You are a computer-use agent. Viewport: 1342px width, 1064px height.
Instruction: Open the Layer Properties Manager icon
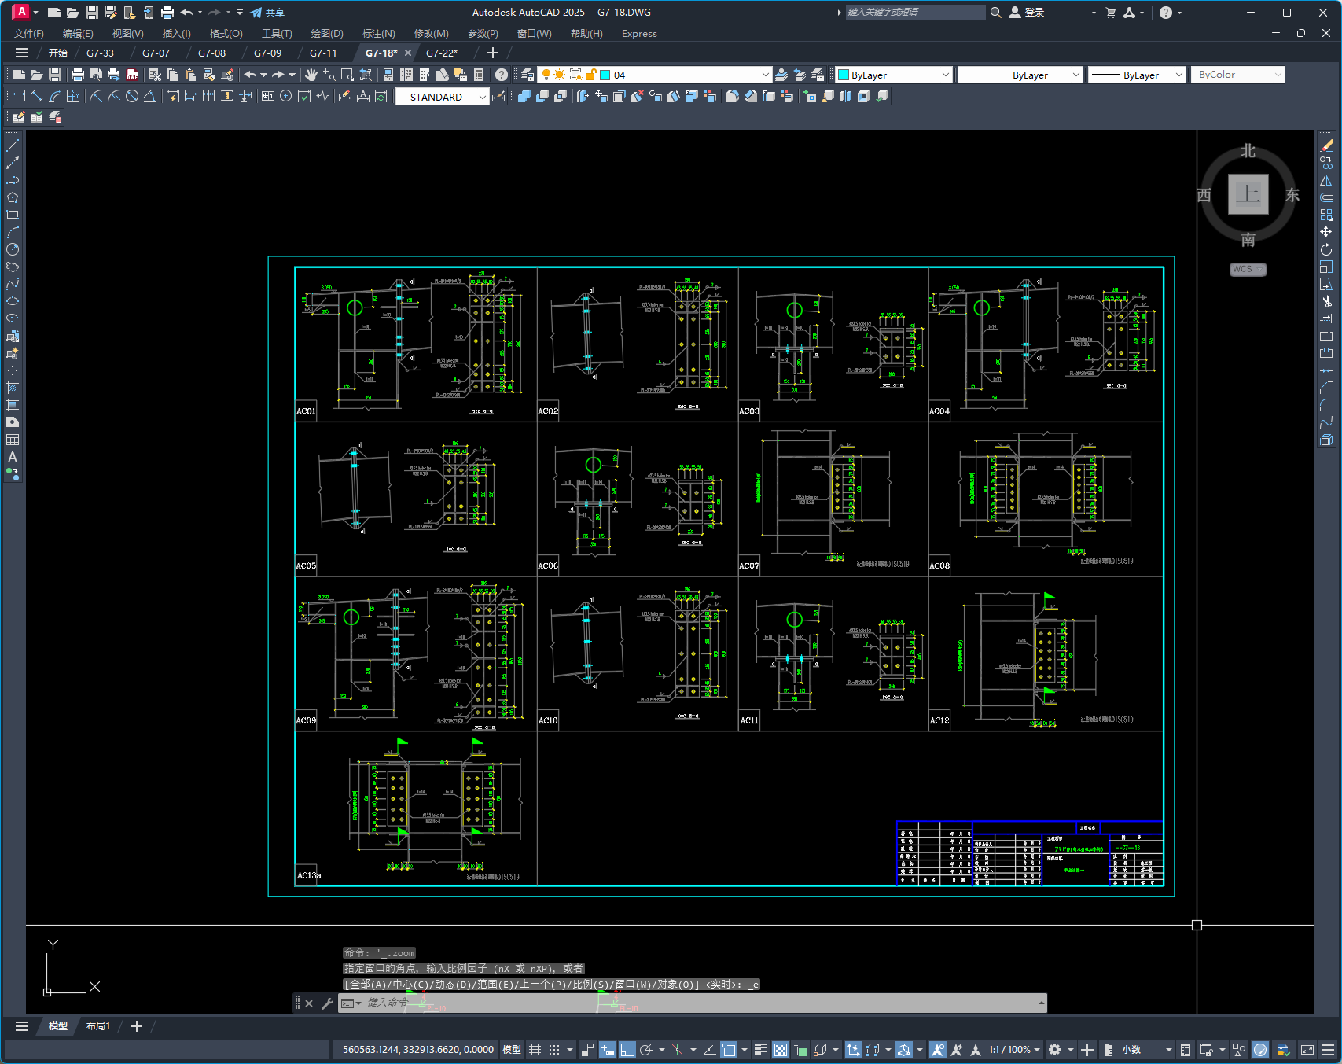tap(528, 75)
